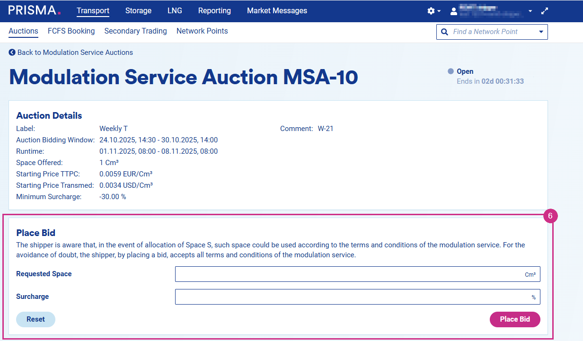Click the numbered 6 annotation badge
The image size is (583, 341).
coord(550,216)
